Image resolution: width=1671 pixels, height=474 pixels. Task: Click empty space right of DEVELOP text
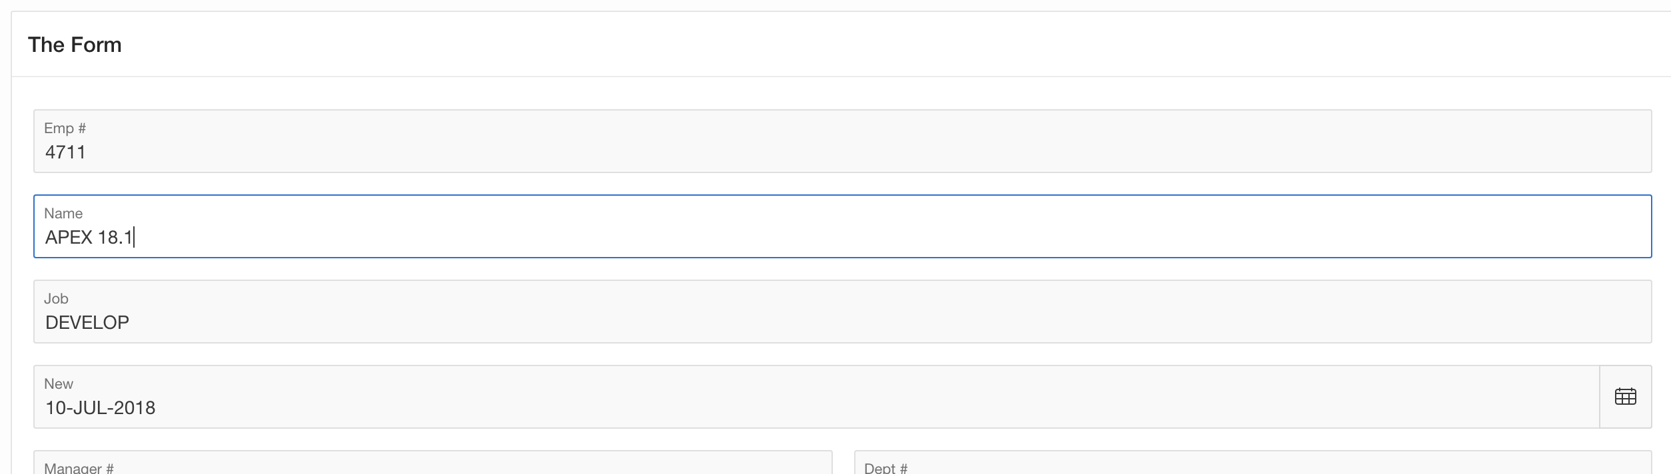[x=800, y=323]
